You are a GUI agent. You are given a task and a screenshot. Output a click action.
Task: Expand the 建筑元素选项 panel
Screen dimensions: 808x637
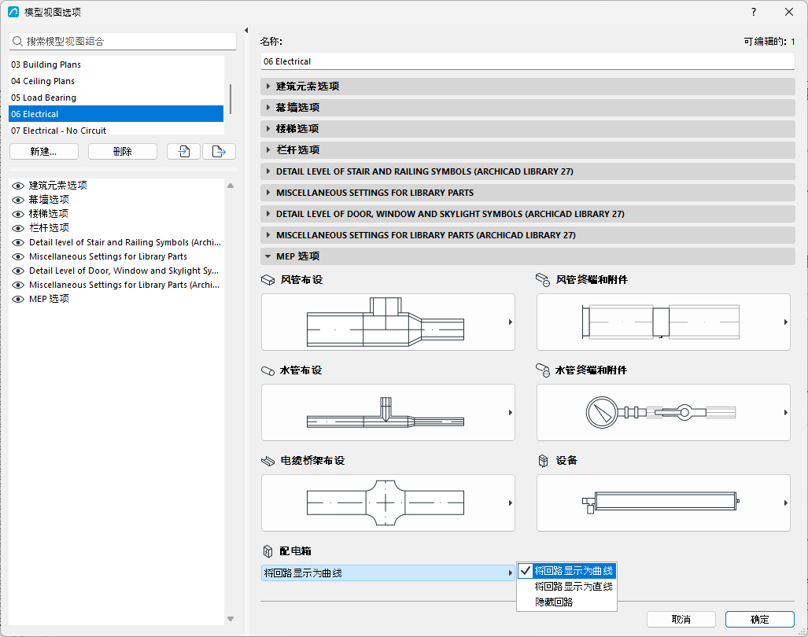(528, 86)
